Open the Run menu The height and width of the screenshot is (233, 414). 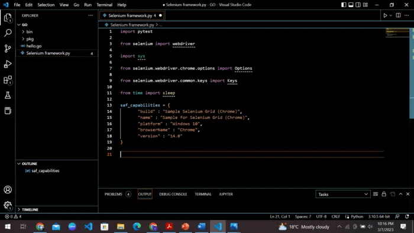(88, 5)
